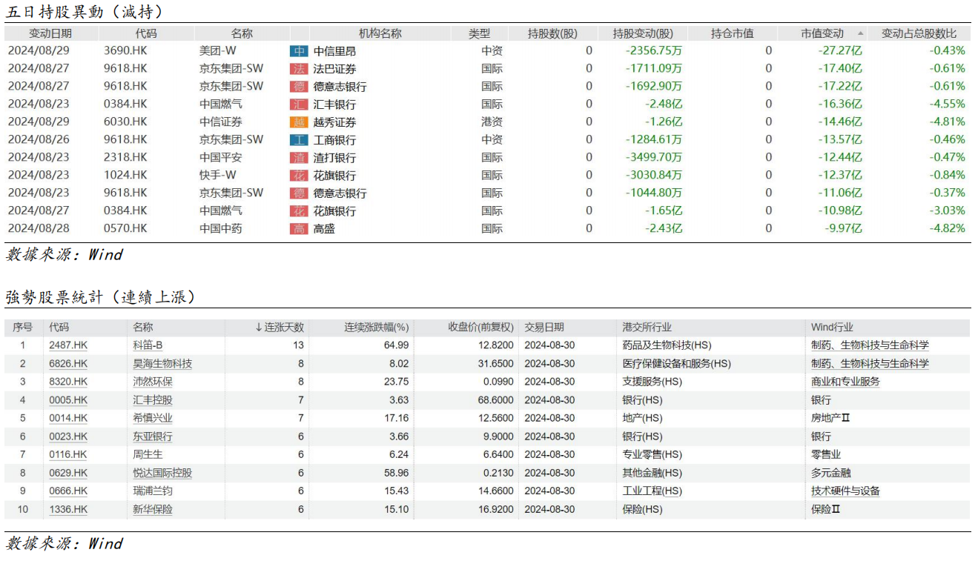Screen dimensions: 978x561
Task: Click the 渣打银行 institution icon
Action: point(299,158)
